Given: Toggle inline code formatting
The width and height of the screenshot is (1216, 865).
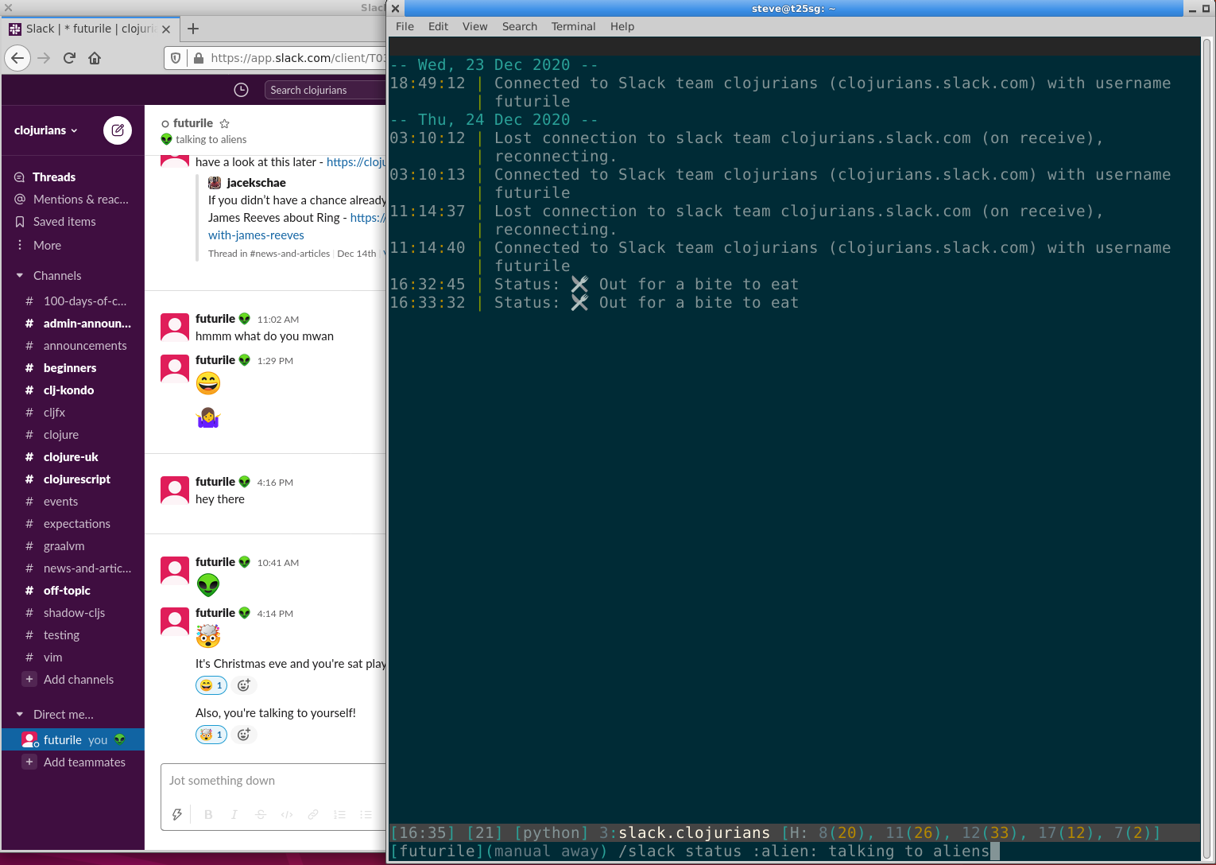Looking at the screenshot, I should (x=287, y=814).
